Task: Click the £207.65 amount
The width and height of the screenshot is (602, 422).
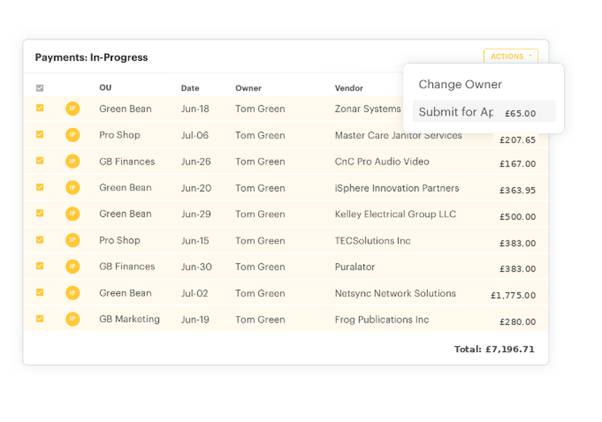Action: tap(518, 140)
